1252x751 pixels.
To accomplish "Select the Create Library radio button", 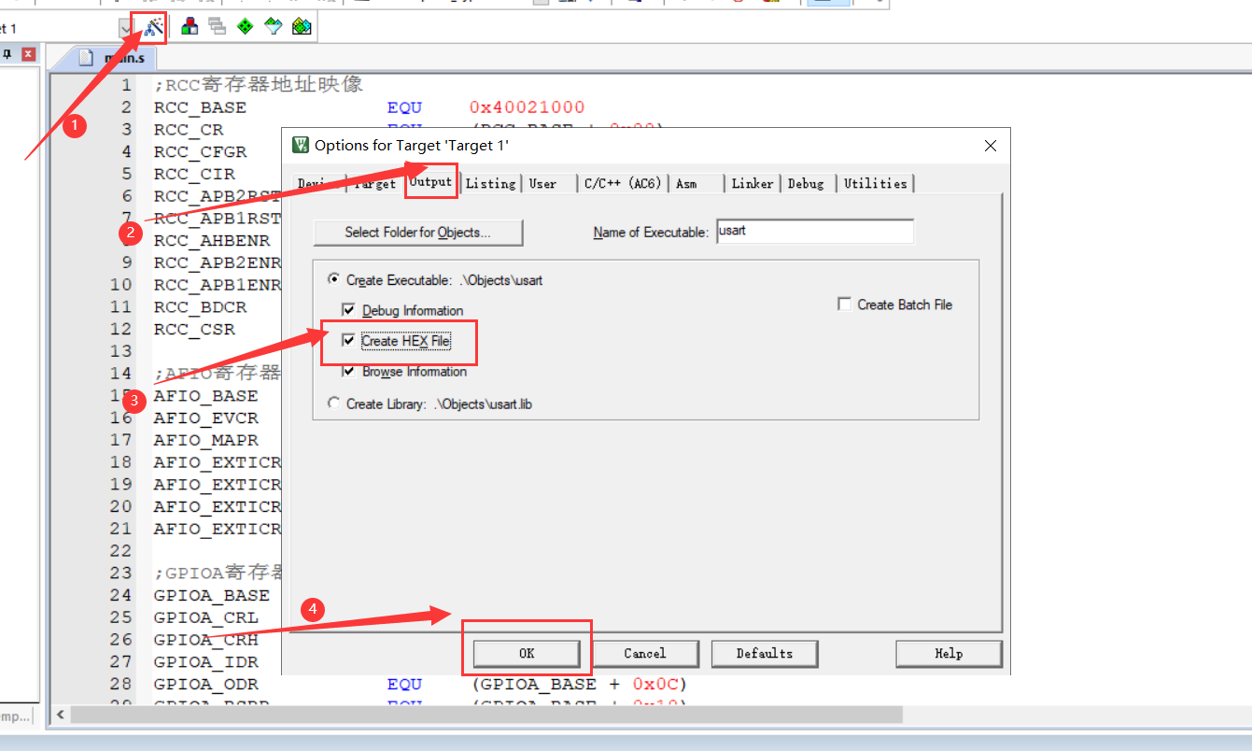I will point(334,404).
